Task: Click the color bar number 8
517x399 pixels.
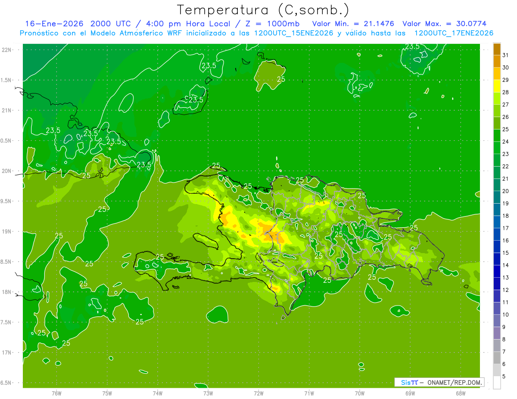Action: pyautogui.click(x=504, y=340)
